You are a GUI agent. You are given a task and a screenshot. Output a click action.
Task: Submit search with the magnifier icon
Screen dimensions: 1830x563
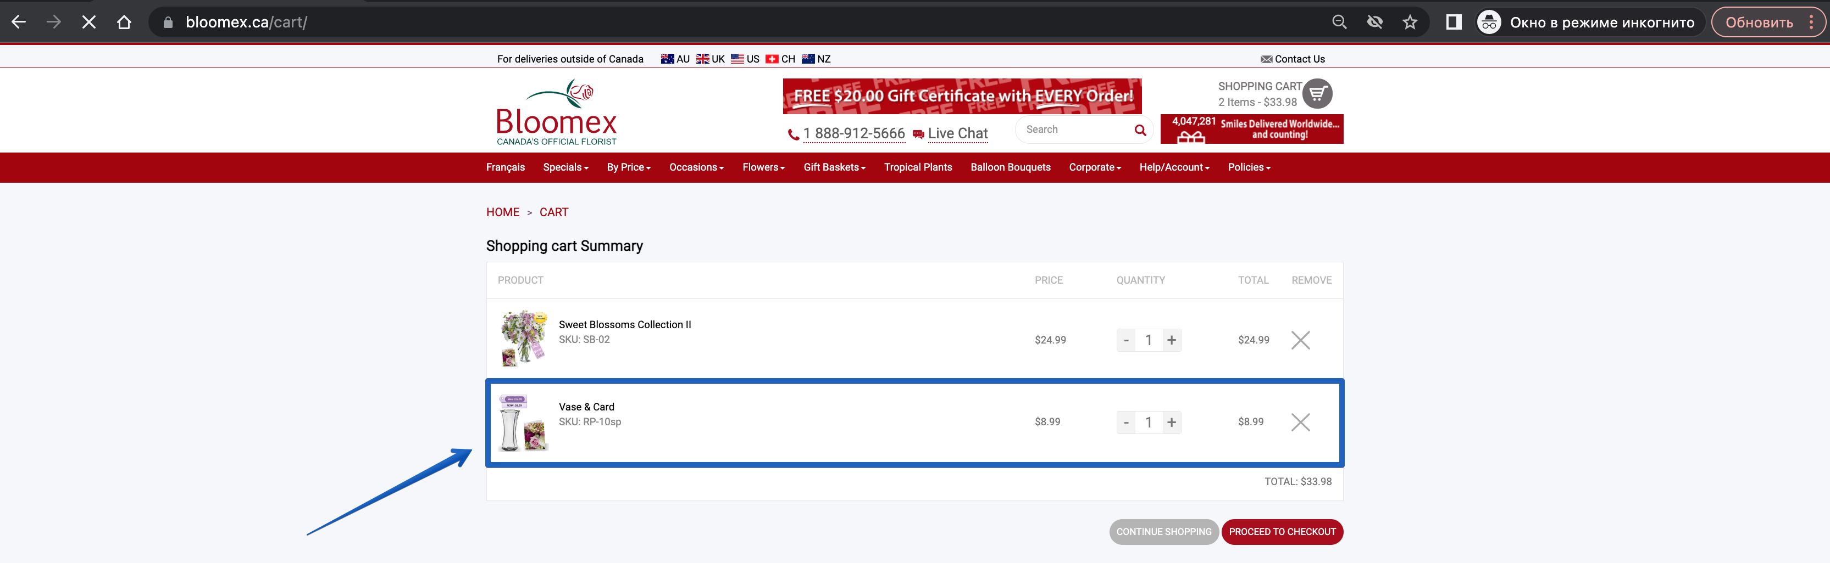point(1140,130)
